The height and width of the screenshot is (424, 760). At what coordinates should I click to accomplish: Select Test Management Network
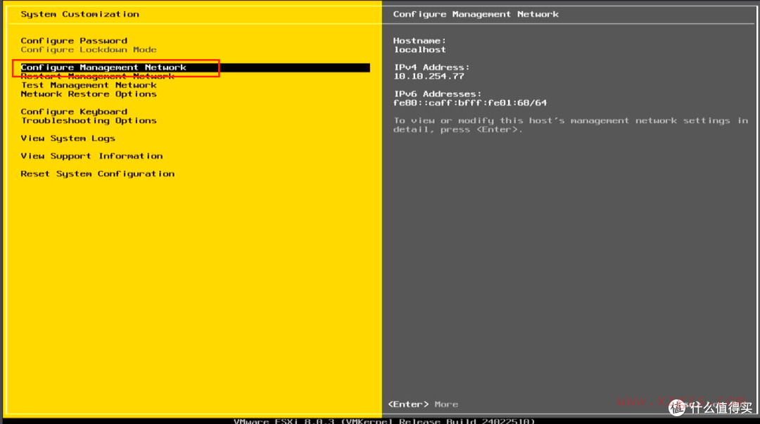tap(89, 84)
